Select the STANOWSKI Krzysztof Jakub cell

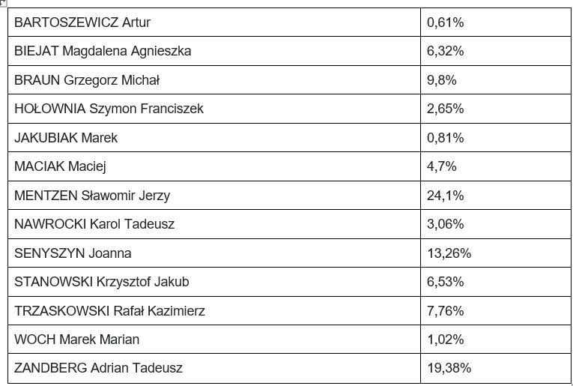(214, 282)
